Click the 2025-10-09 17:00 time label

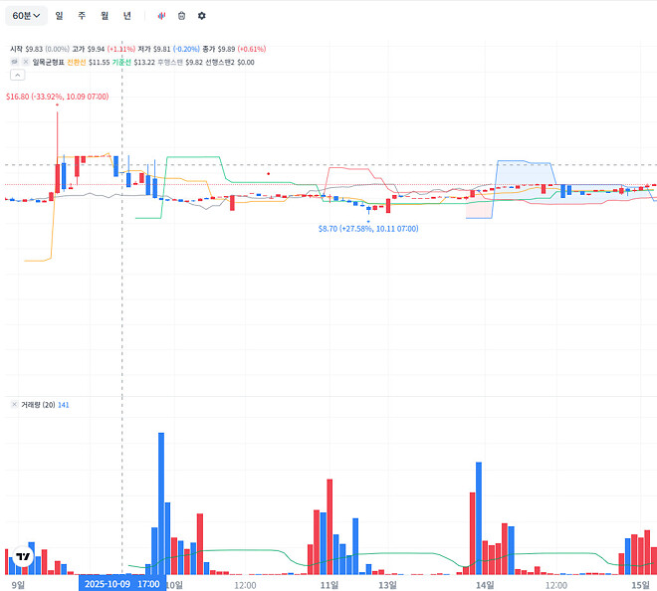click(121, 584)
